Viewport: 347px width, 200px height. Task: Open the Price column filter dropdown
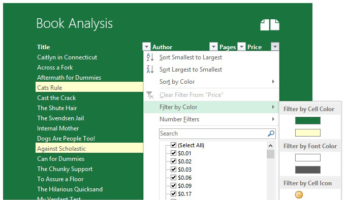tap(275, 47)
